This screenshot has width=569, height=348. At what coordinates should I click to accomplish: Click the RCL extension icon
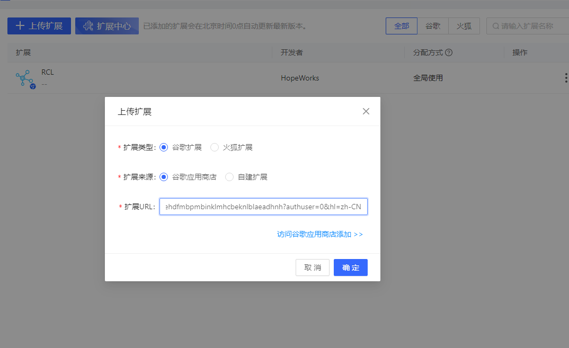[25, 79]
